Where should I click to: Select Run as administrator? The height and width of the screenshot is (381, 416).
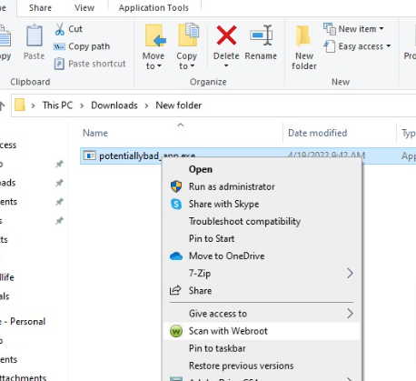pos(262,186)
